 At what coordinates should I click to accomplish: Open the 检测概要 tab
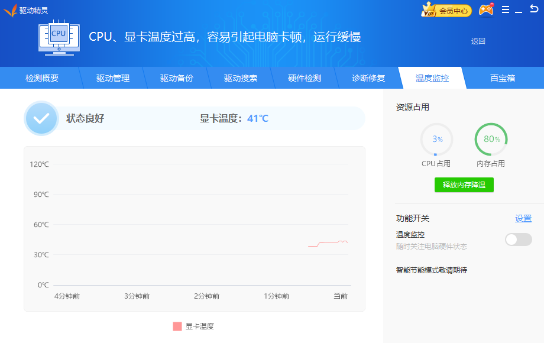[x=41, y=77]
